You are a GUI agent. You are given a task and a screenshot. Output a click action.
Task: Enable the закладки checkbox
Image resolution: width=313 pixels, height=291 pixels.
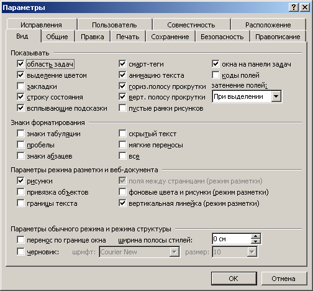20,86
